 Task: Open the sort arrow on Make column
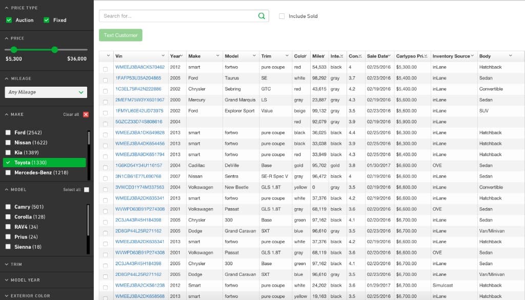tap(217, 56)
